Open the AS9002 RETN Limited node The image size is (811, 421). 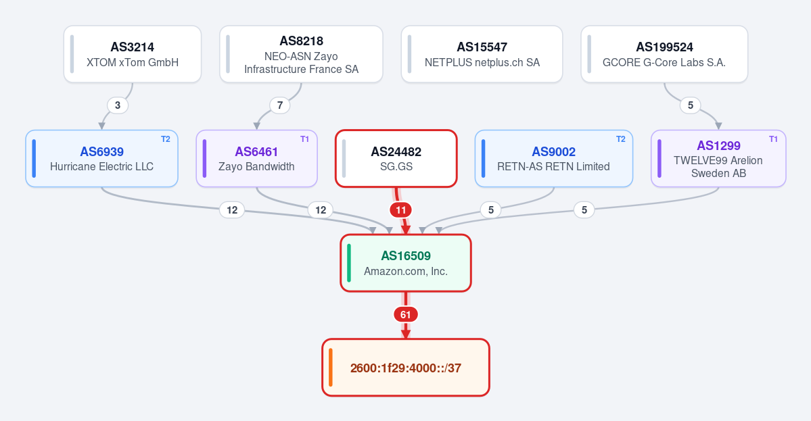tap(554, 159)
